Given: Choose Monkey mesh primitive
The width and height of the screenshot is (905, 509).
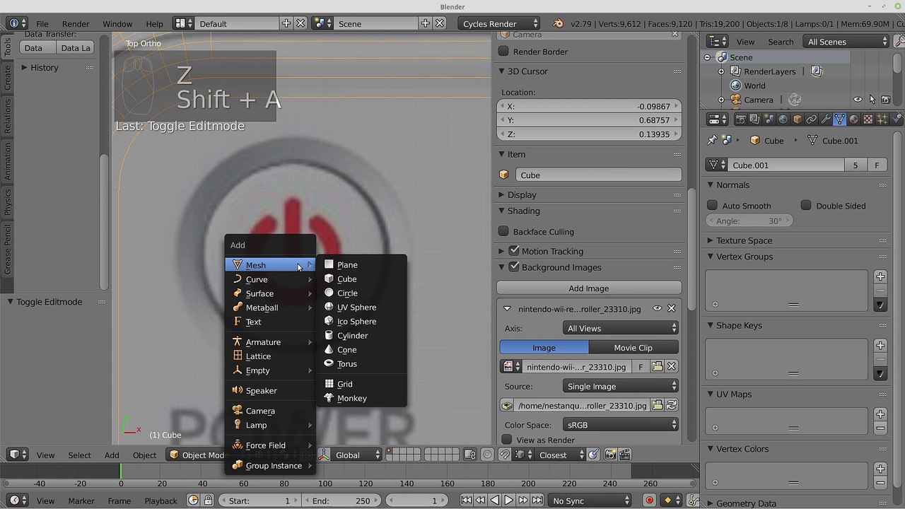Looking at the screenshot, I should coord(361,398).
